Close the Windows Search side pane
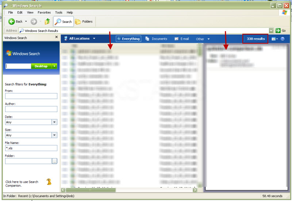The image size is (292, 201). pyautogui.click(x=57, y=37)
